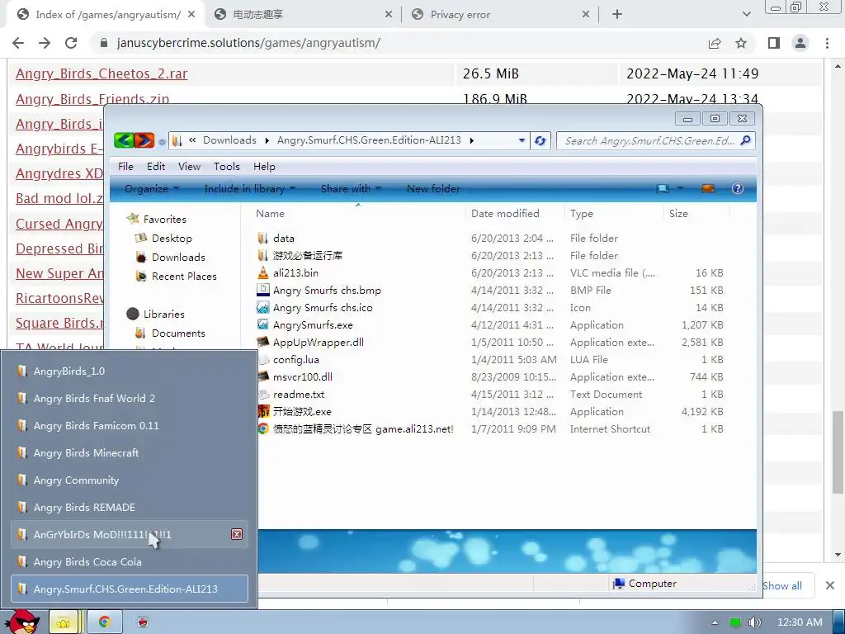
Task: Click the Chrome icon on the taskbar
Action: tap(104, 622)
